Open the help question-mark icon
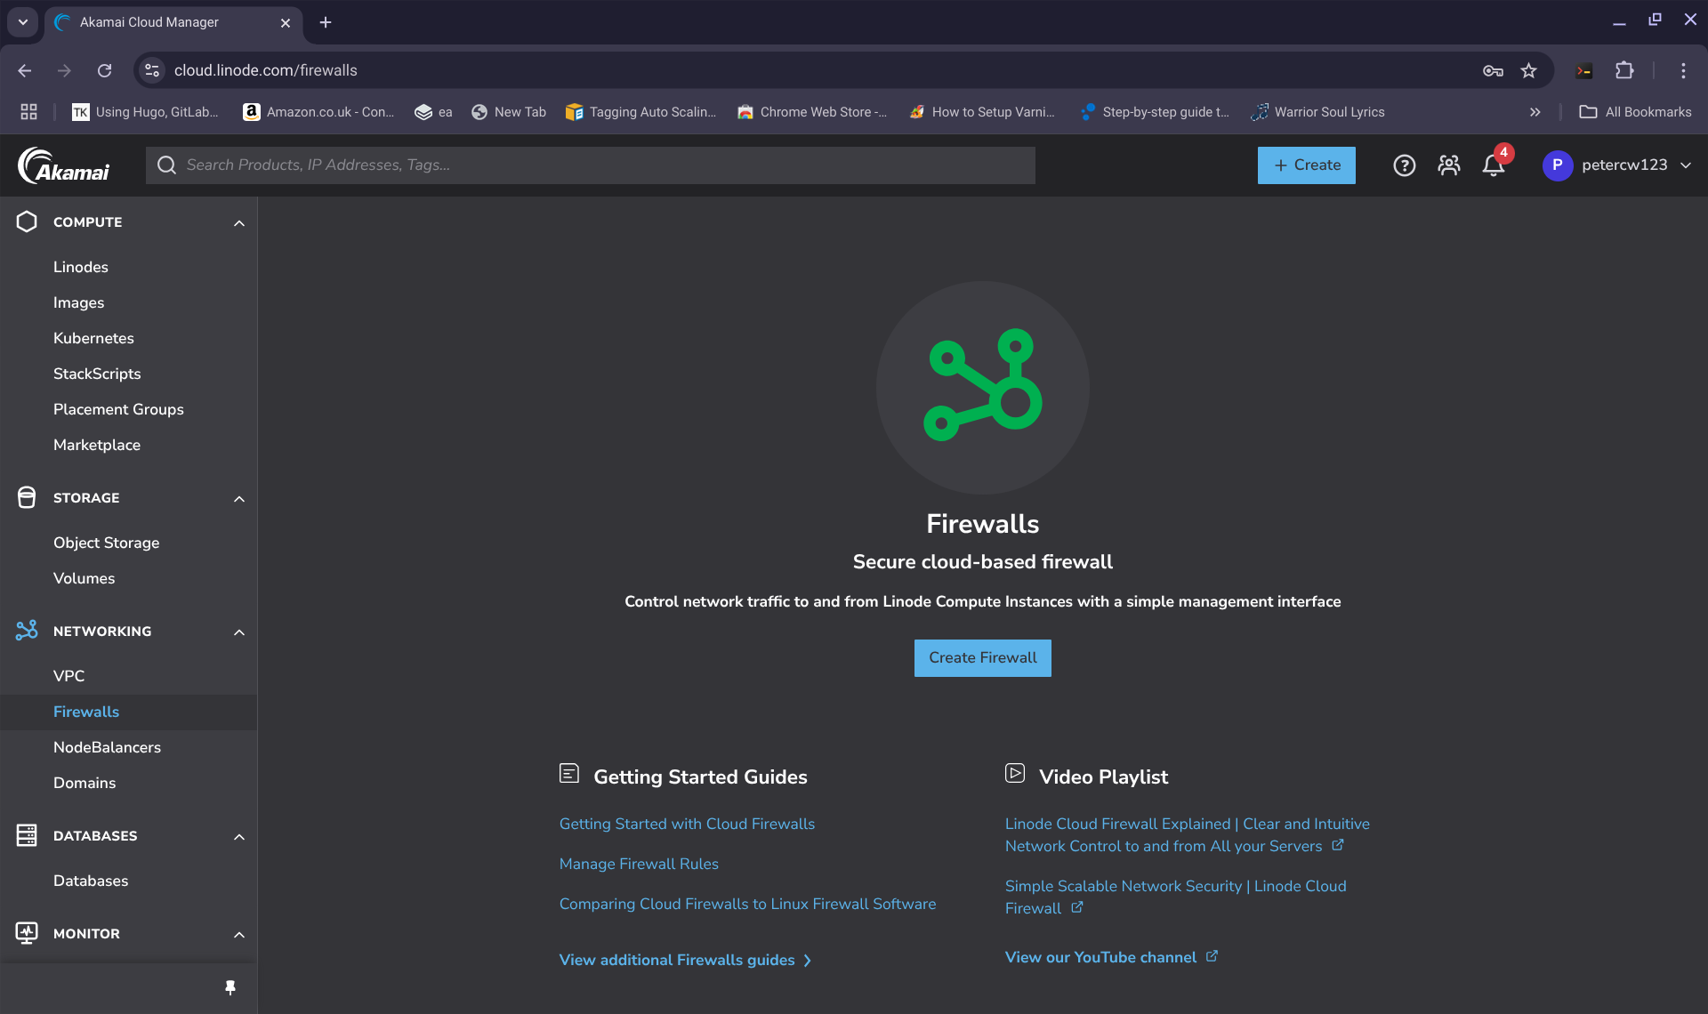 pyautogui.click(x=1404, y=165)
